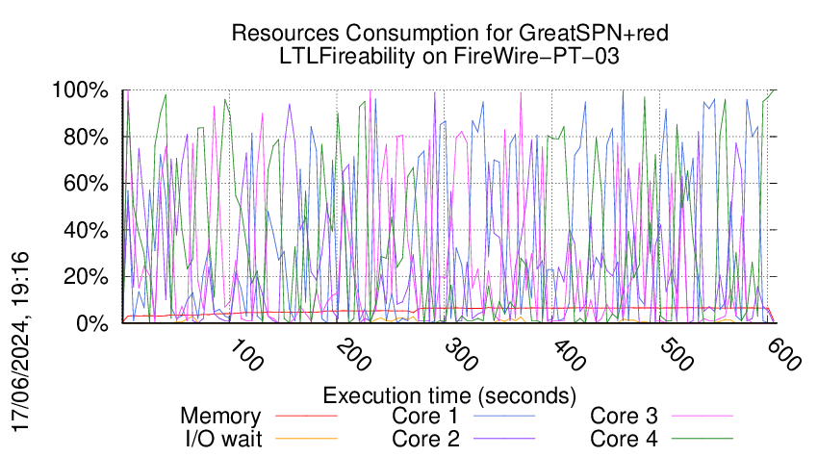Click the 'Core 2' legend label

tap(425, 439)
